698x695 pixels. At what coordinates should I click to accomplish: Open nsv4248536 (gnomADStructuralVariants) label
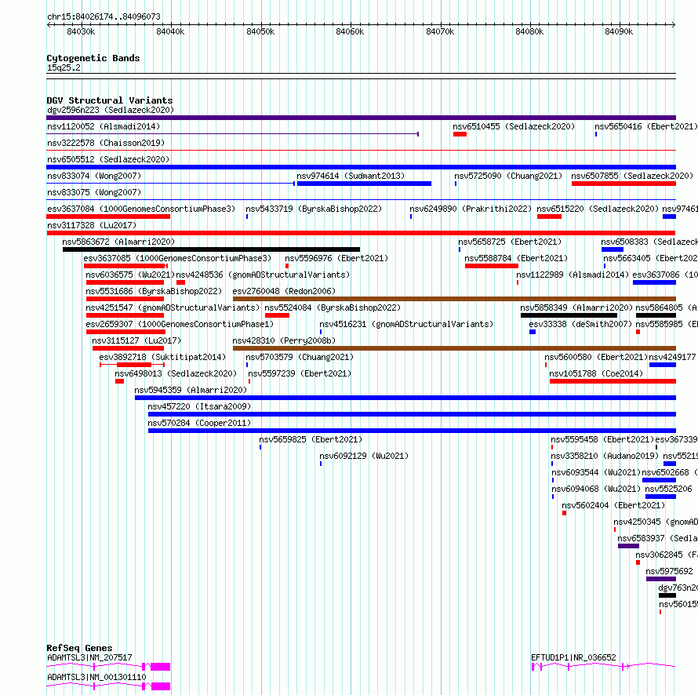(263, 275)
